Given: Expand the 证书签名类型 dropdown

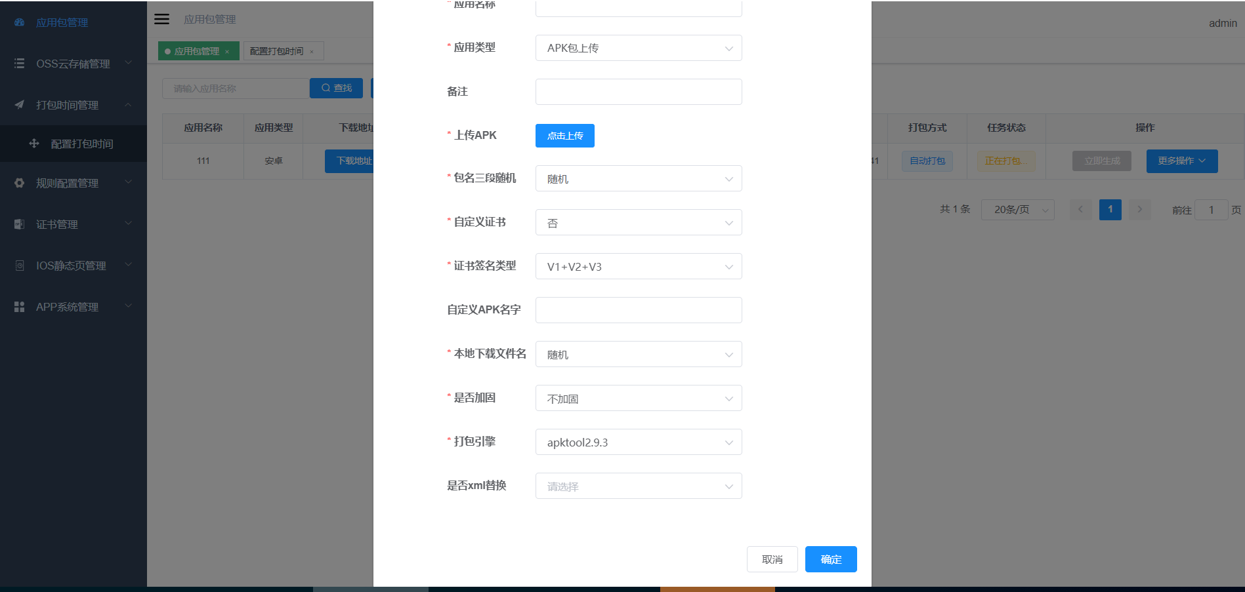Looking at the screenshot, I should click(638, 266).
